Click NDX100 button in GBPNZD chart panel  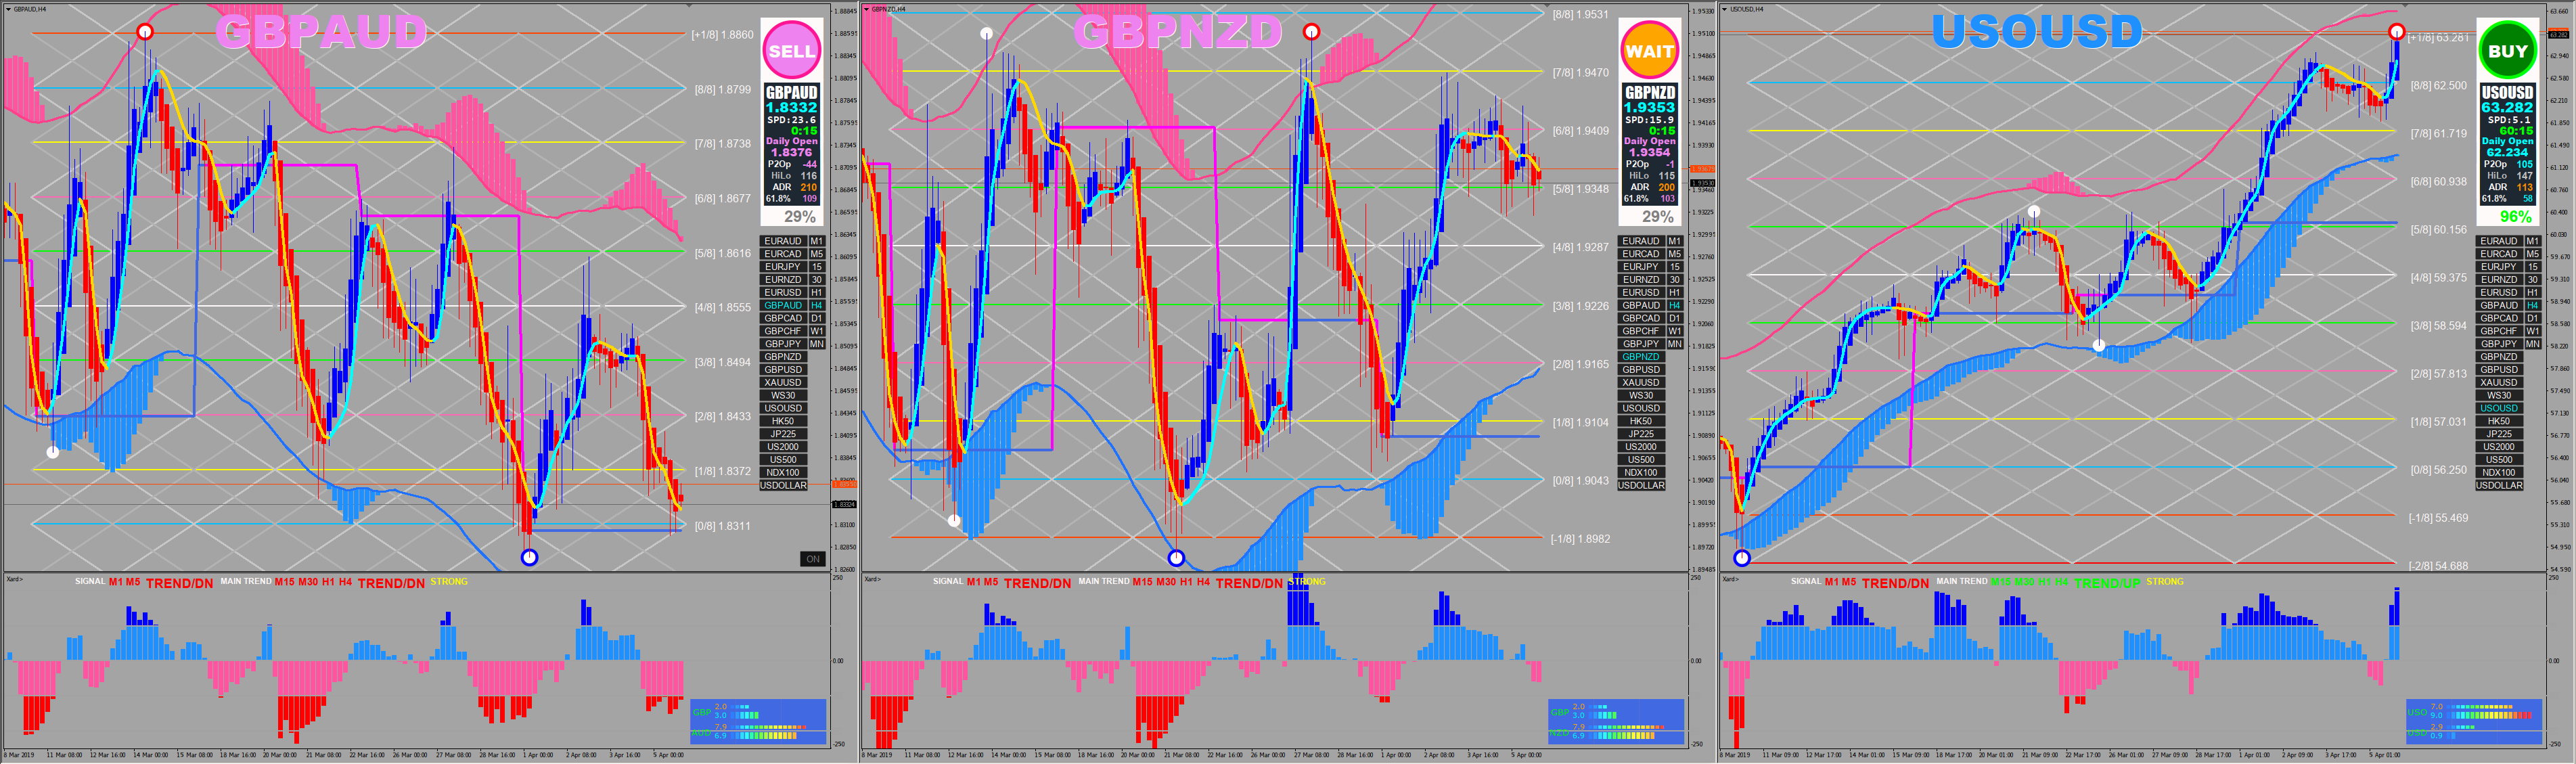click(1641, 472)
